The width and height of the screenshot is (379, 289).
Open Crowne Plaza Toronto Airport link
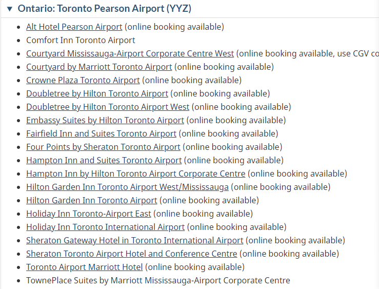tap(83, 80)
